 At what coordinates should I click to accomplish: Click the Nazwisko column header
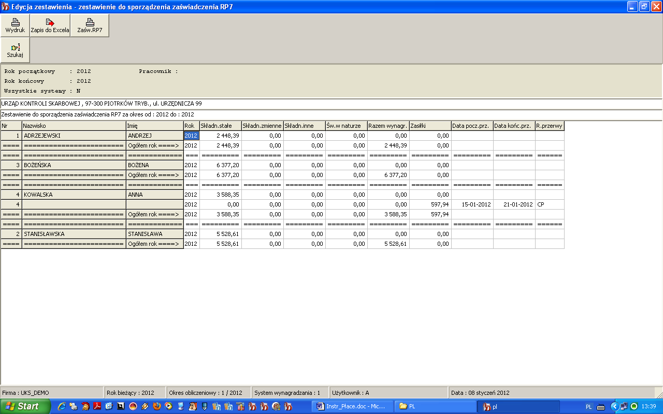[x=74, y=126]
